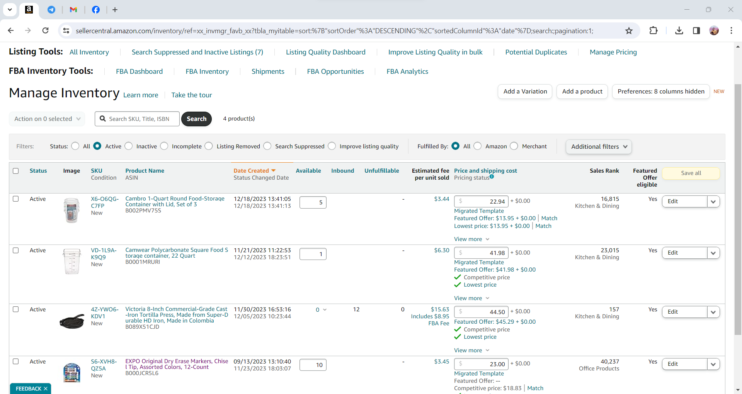The height and width of the screenshot is (394, 742).
Task: Select the Inactive status radio button
Action: [x=129, y=146]
